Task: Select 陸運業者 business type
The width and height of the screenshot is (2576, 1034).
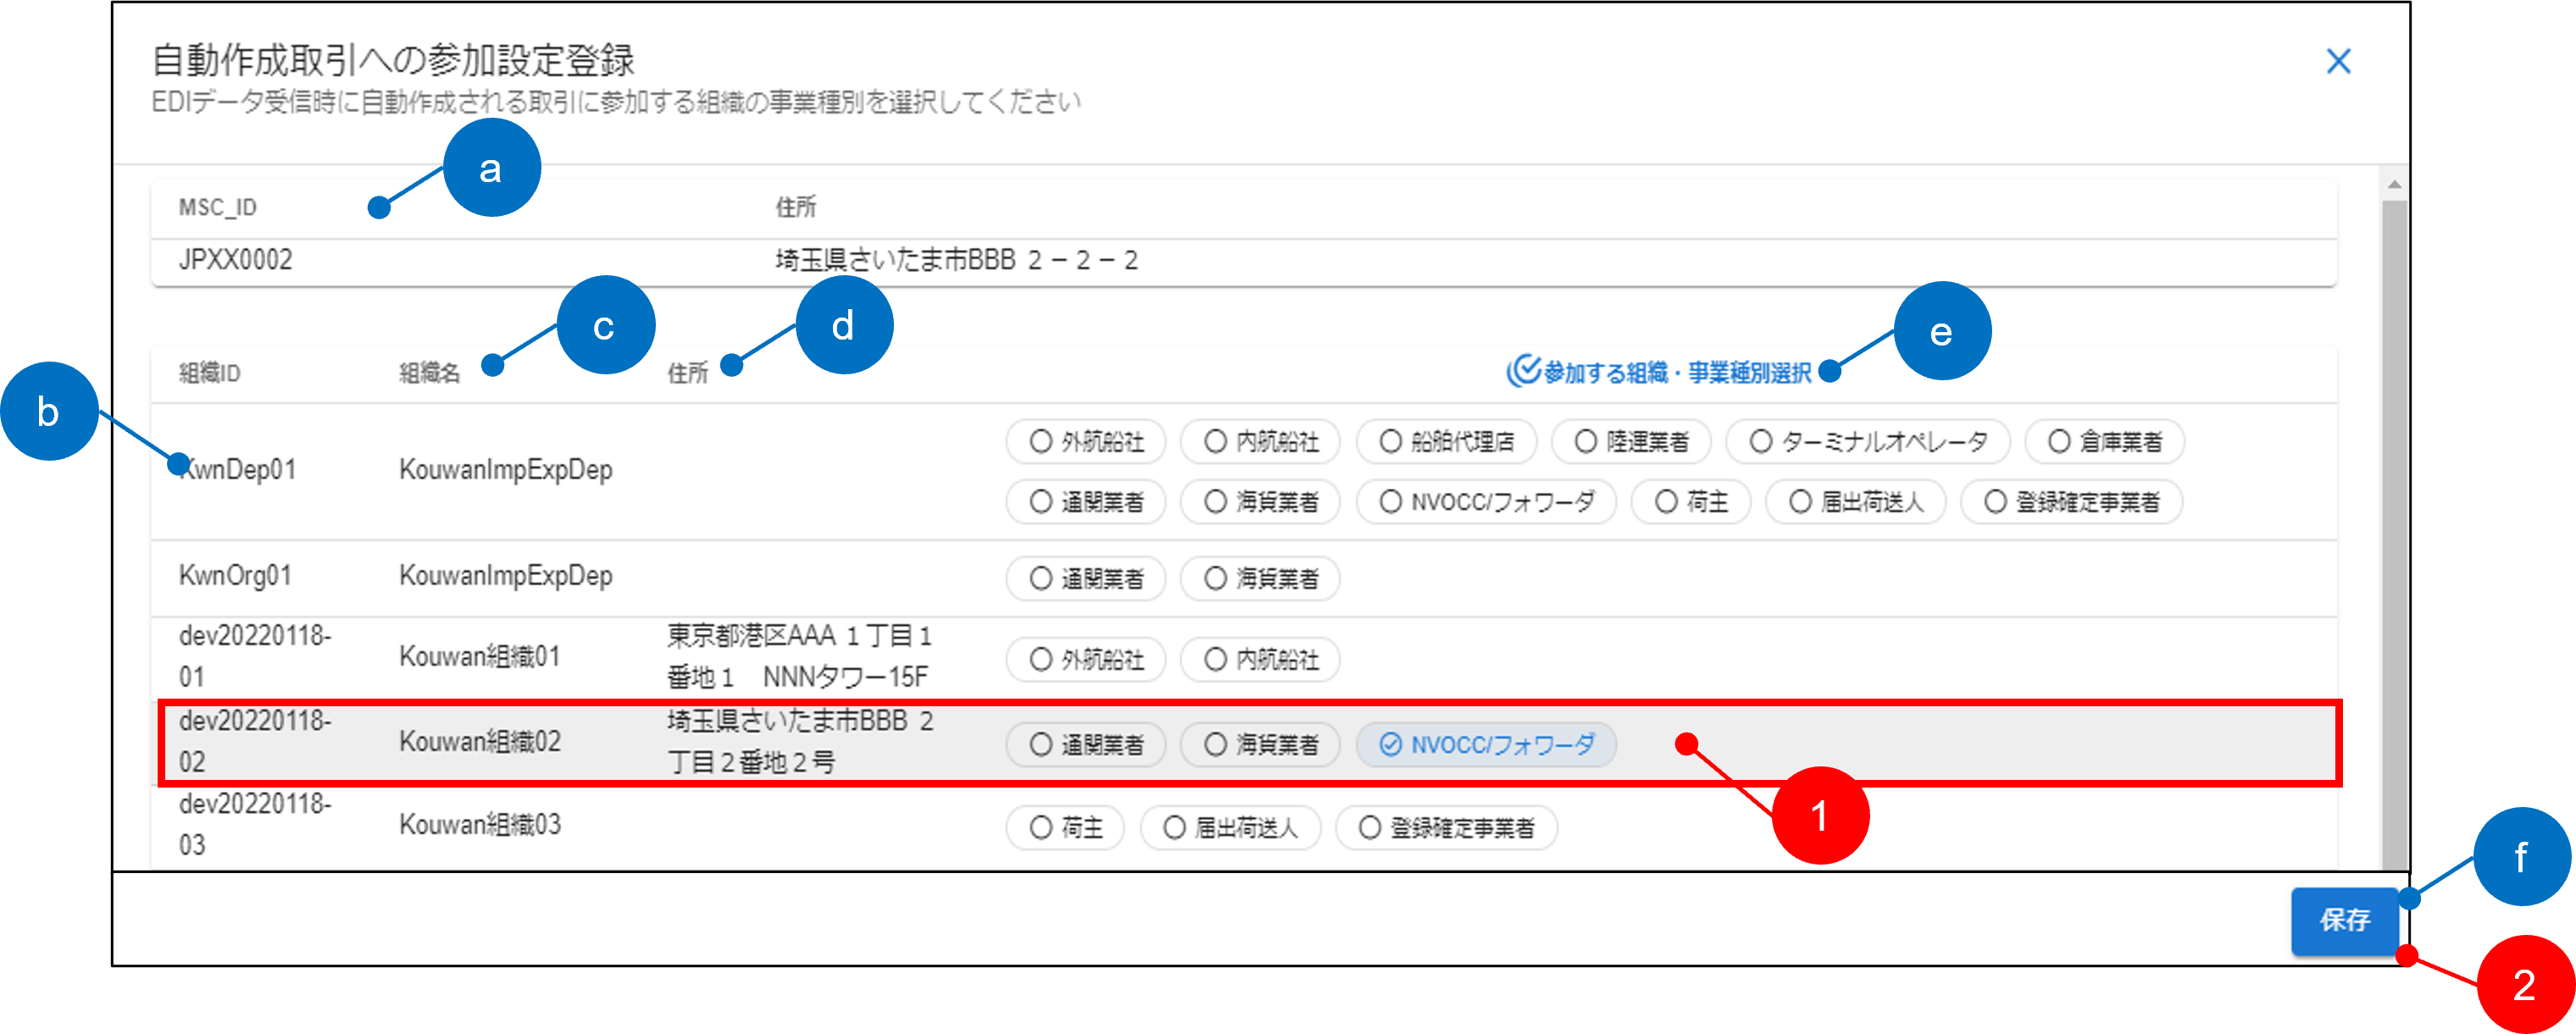Action: [1630, 441]
